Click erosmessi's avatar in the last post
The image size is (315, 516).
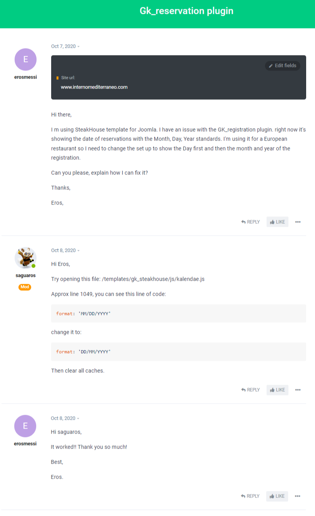25,426
